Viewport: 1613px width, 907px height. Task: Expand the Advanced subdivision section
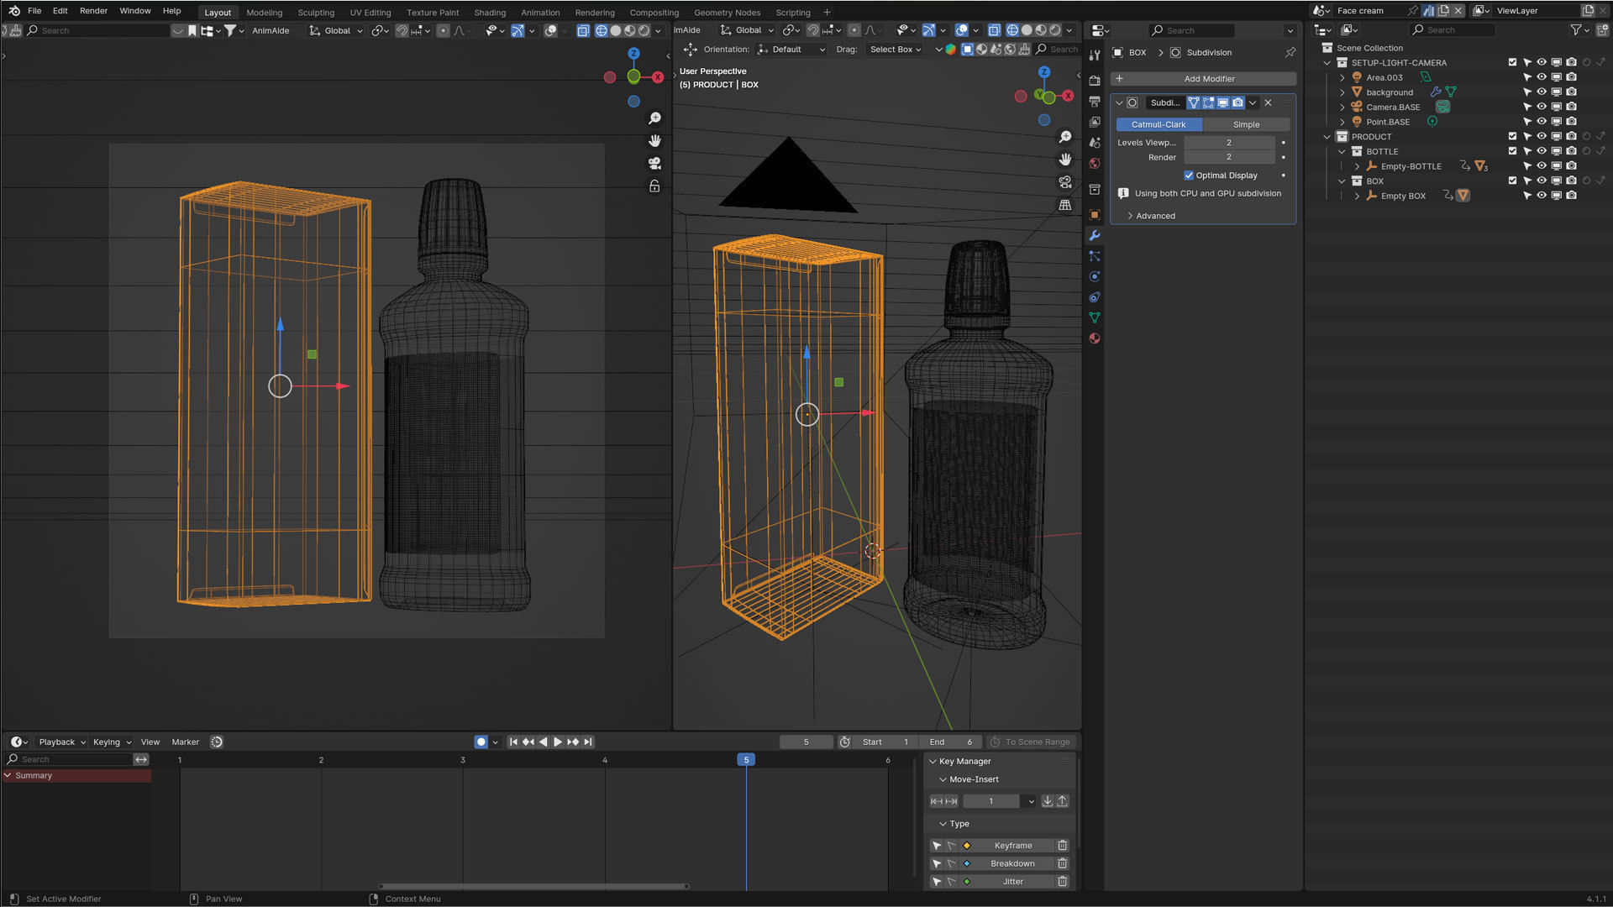coord(1155,216)
